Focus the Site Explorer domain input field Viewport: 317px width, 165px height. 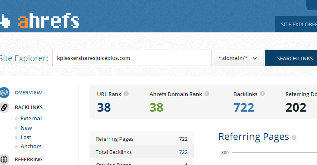132,58
